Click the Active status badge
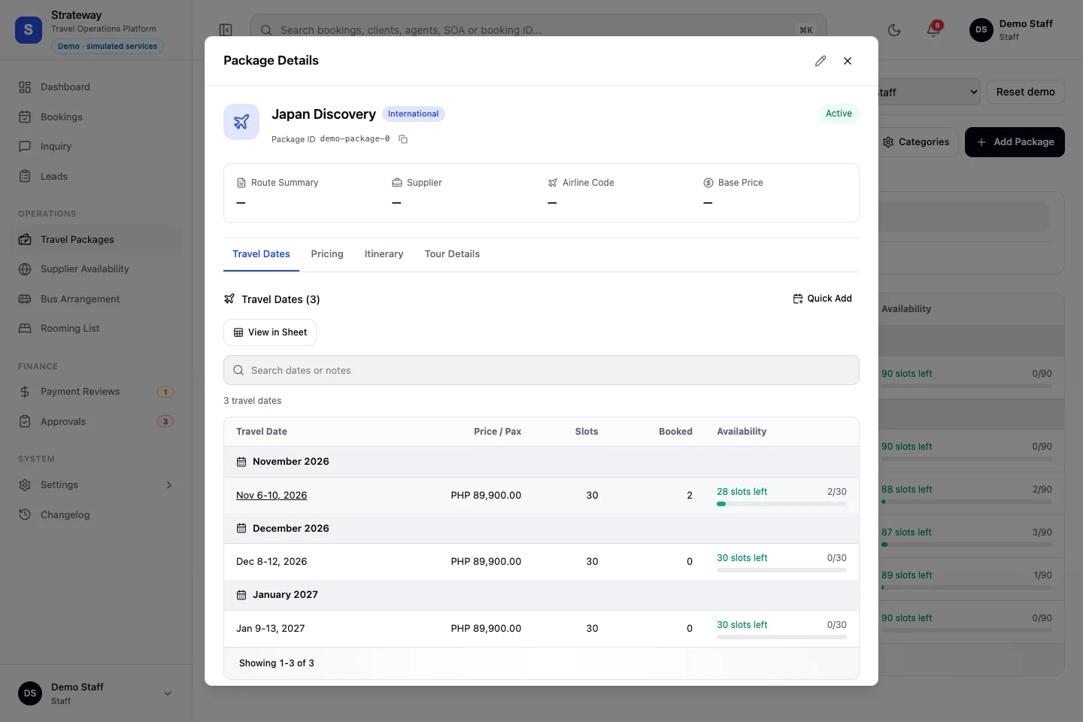 click(839, 114)
